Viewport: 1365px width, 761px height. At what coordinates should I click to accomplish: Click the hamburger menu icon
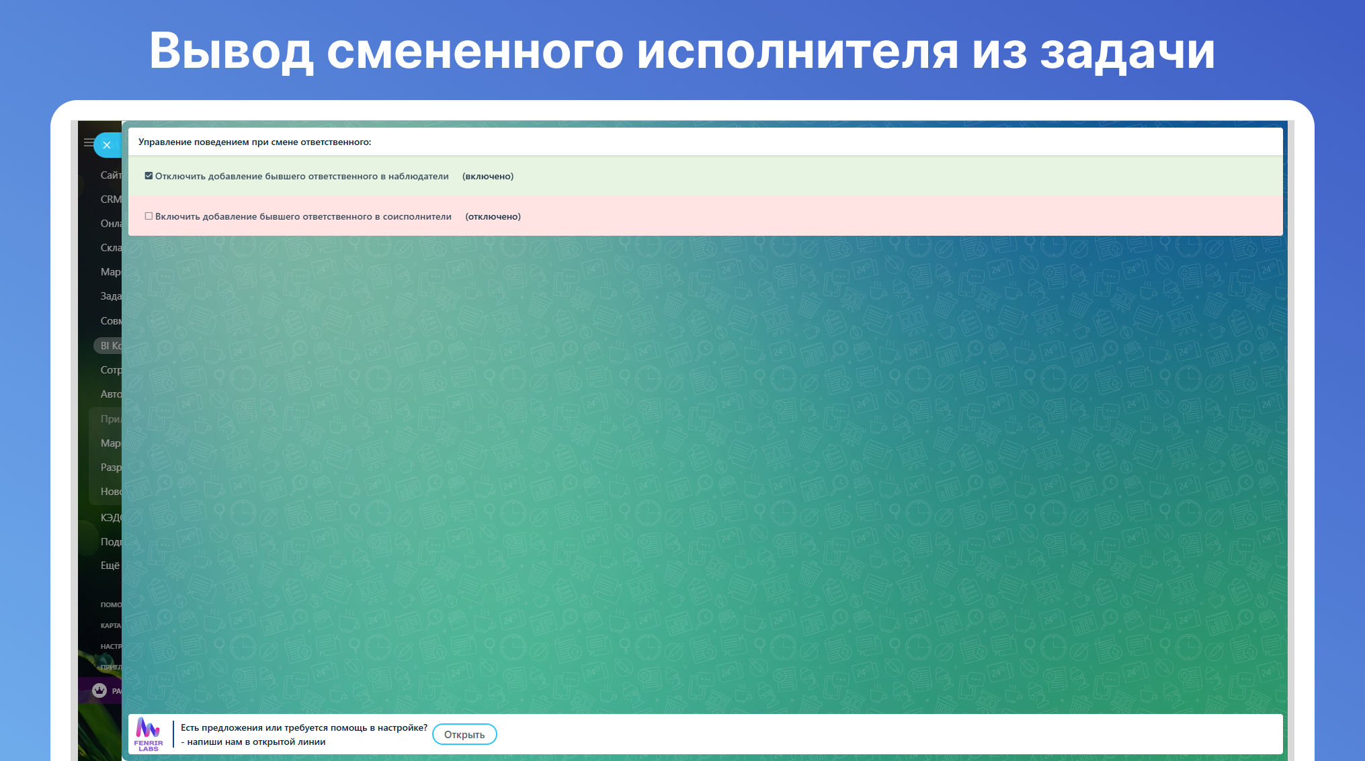(x=88, y=142)
